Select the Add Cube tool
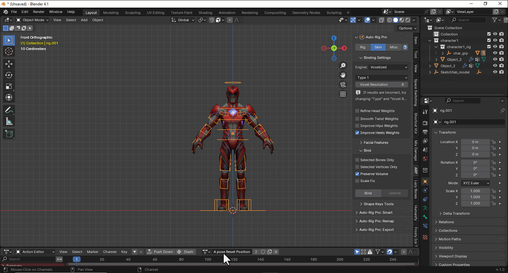 point(9,134)
